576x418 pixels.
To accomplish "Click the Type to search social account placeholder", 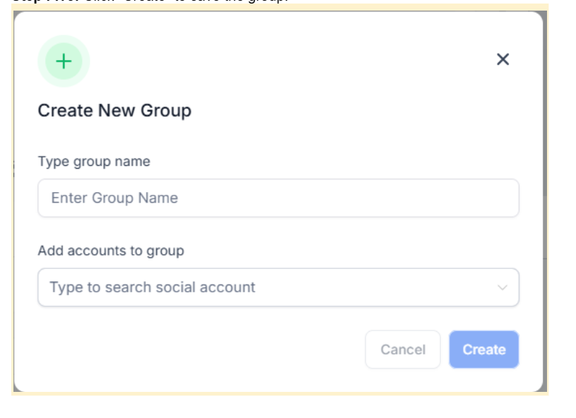I will [x=153, y=287].
